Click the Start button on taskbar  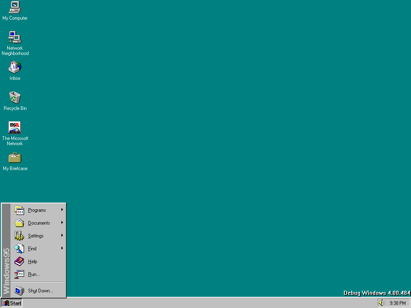(12, 303)
